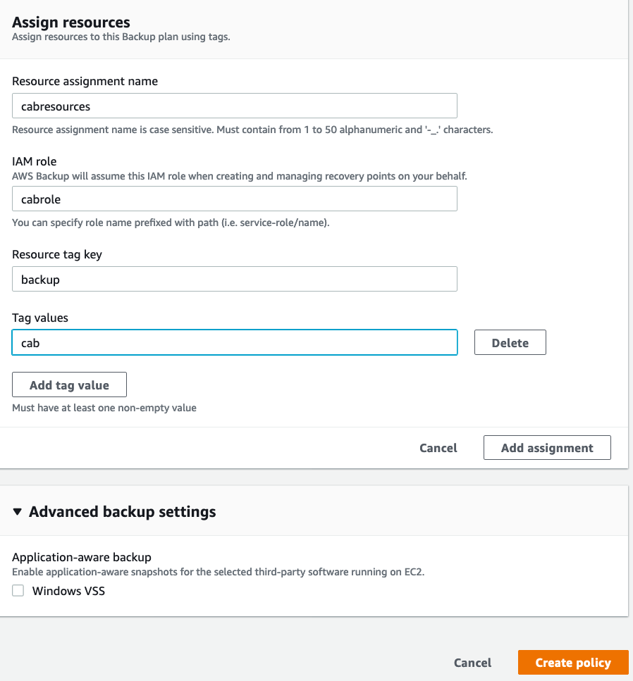Check Windows VSS application-aware backup
Image resolution: width=633 pixels, height=681 pixels.
tap(18, 590)
